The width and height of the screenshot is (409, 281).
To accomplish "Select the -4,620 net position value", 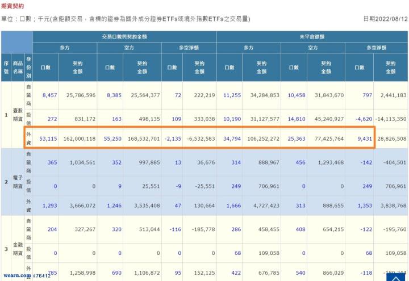I will point(361,119).
